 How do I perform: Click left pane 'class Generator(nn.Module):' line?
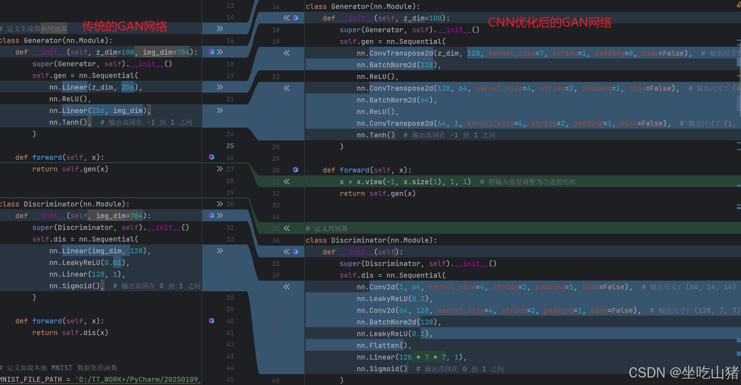coord(56,40)
